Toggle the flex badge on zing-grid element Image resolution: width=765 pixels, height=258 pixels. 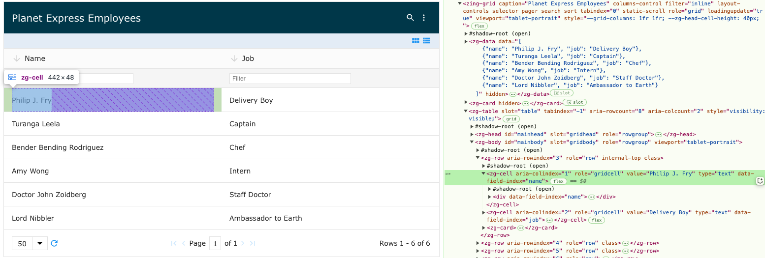click(x=479, y=26)
